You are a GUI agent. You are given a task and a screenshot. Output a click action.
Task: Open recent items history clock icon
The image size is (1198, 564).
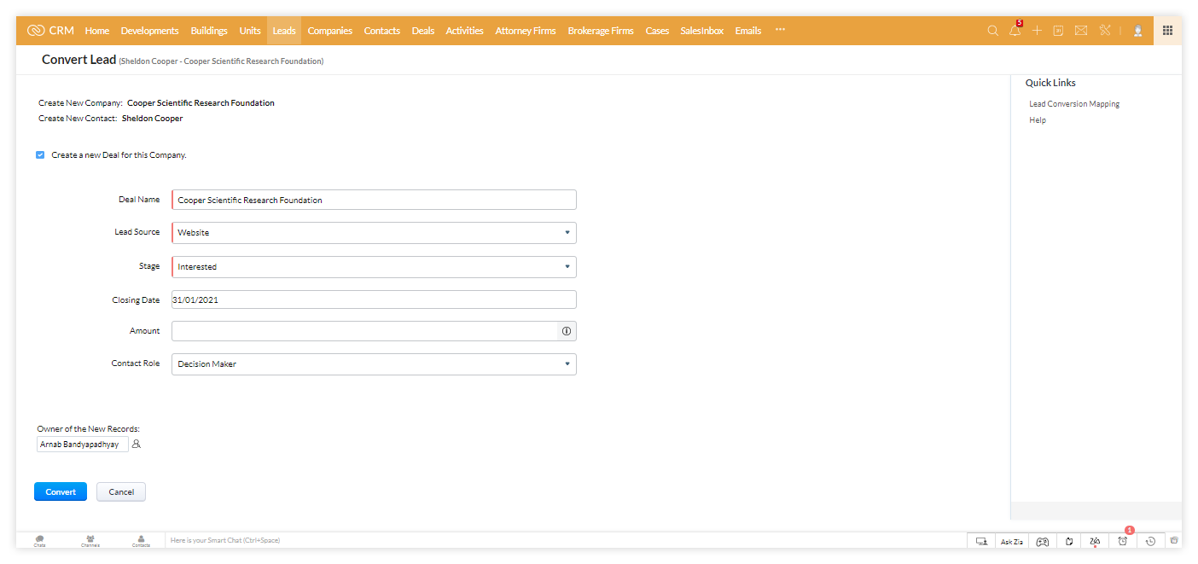(x=1150, y=541)
